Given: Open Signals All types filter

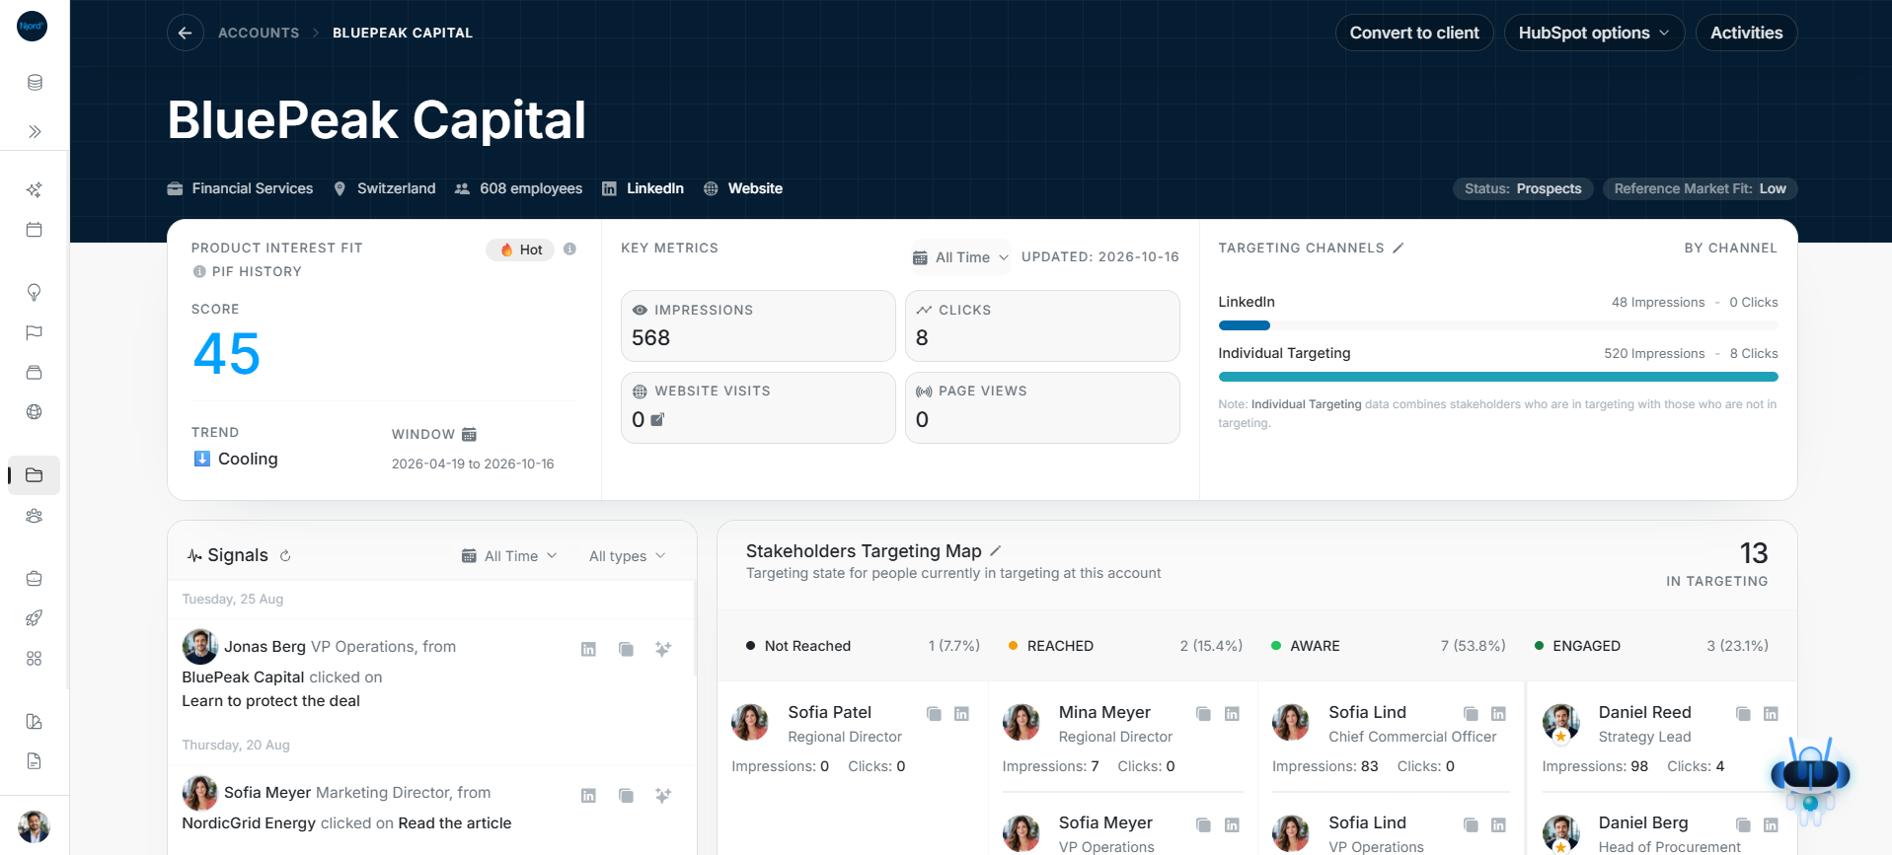Looking at the screenshot, I should pyautogui.click(x=628, y=556).
